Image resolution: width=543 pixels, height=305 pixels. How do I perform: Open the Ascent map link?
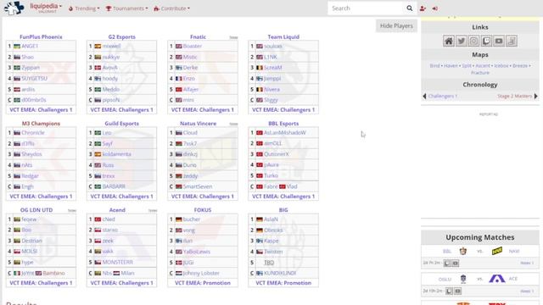483,65
